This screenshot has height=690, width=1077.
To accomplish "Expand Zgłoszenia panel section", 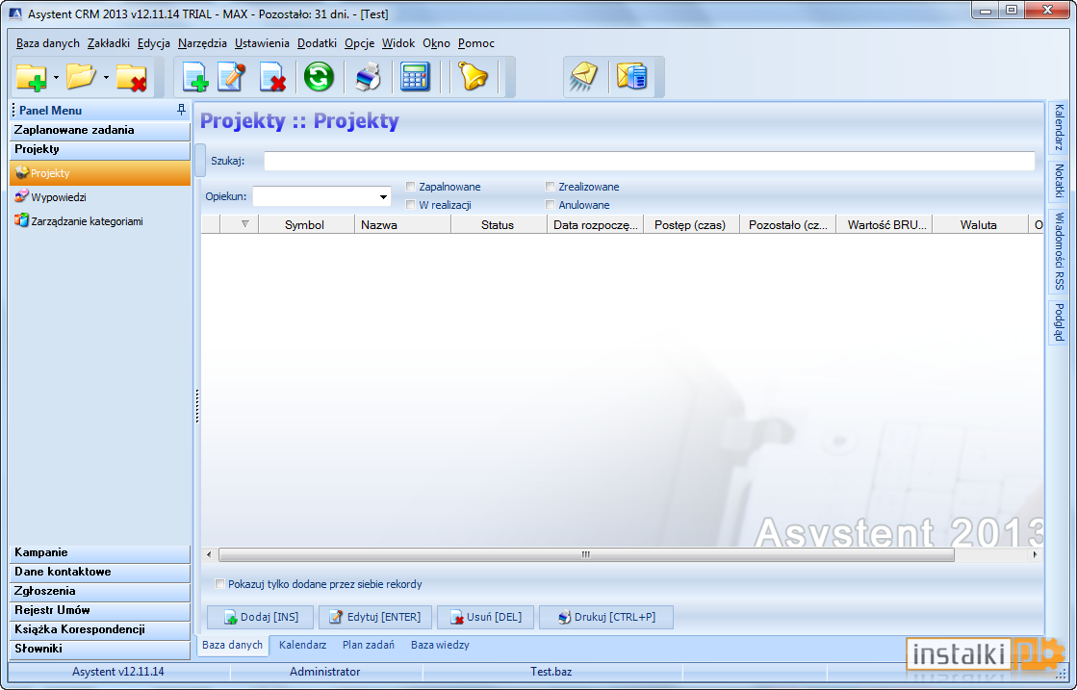I will pyautogui.click(x=100, y=591).
